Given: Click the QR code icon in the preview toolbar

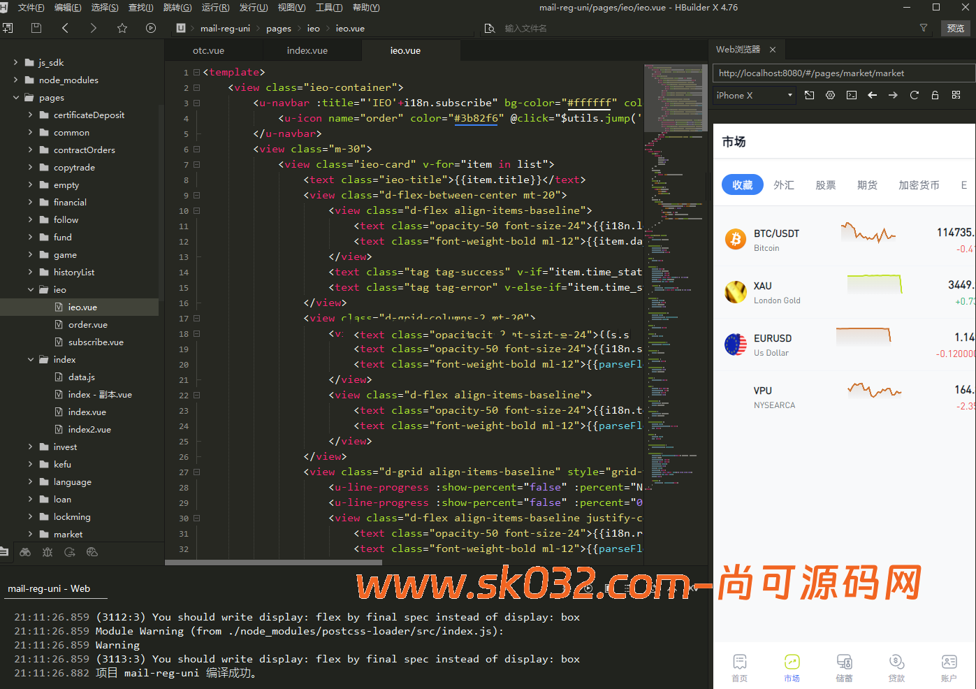Looking at the screenshot, I should 955,94.
